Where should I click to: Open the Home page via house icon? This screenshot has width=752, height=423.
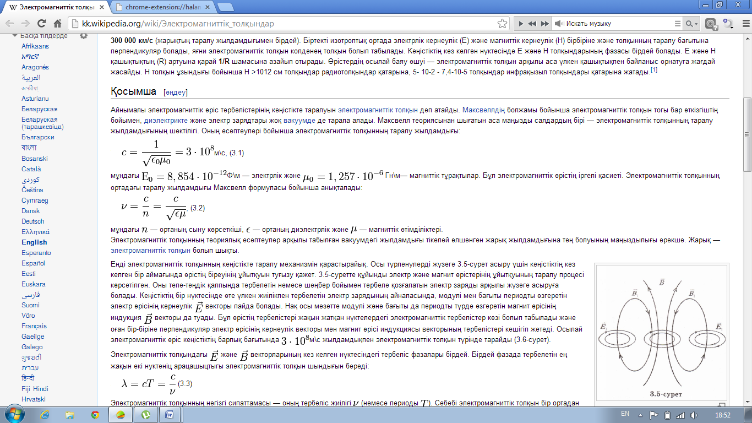pos(57,24)
